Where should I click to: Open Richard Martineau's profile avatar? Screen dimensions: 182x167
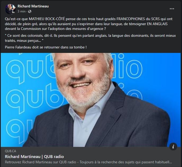(x=10, y=9)
